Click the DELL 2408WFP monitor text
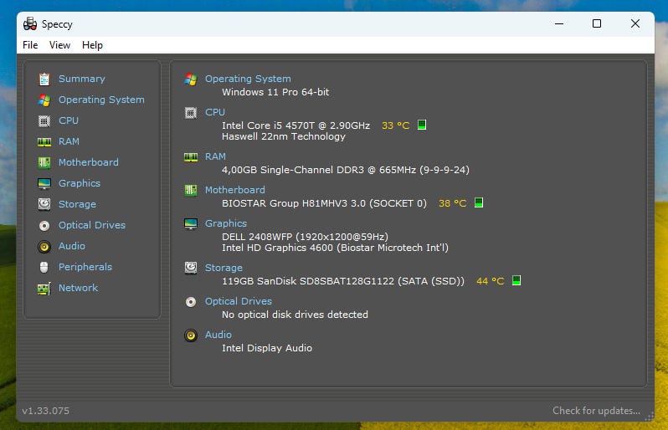 [x=305, y=237]
